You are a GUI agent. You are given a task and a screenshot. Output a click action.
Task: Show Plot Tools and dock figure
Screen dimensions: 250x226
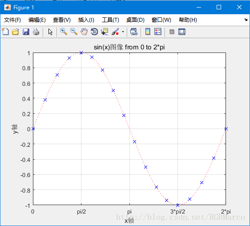[182, 32]
